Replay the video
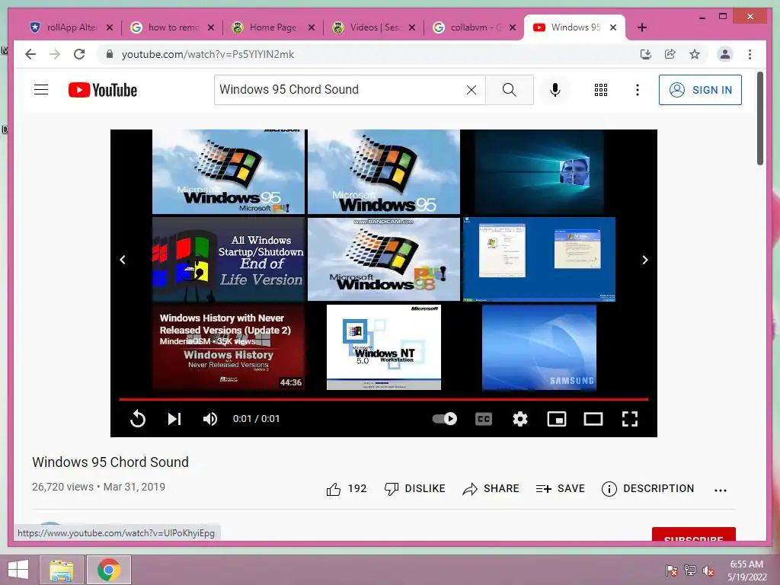This screenshot has width=780, height=585. point(138,419)
